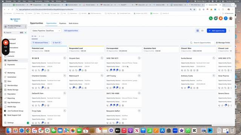Click Manage Fields
Image resolution: width=241 pixels, height=135 pixels.
223,43
